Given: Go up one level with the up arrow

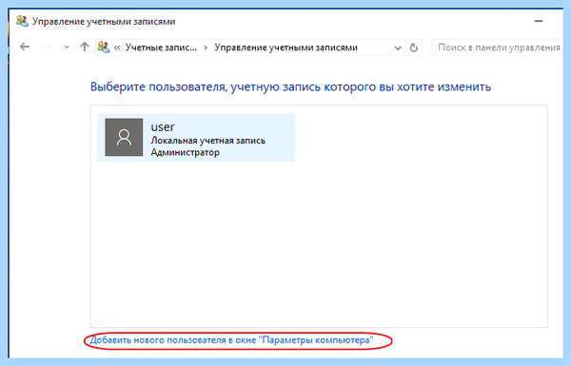Looking at the screenshot, I should point(85,47).
